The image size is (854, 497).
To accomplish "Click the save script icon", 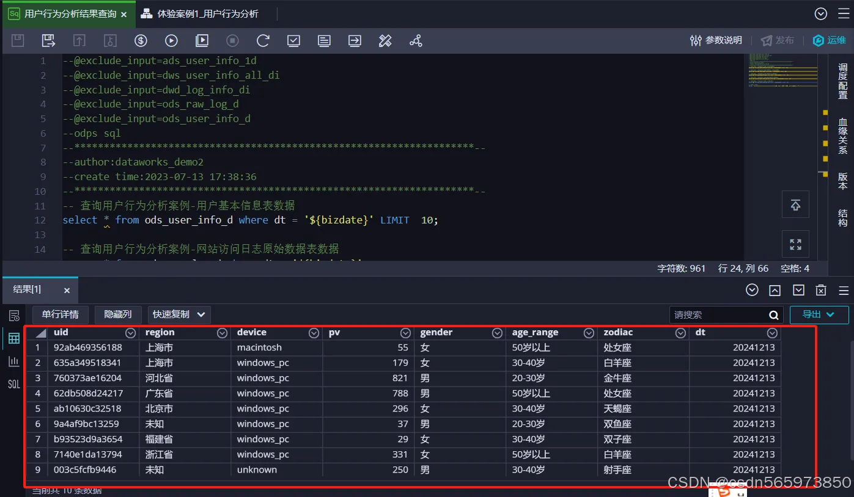I will 17,41.
